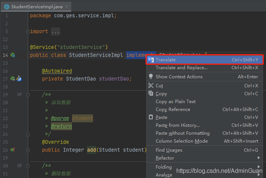Collapse the Javadoc comment starting at line 19
This screenshot has height=178, width=266.
[28, 95]
